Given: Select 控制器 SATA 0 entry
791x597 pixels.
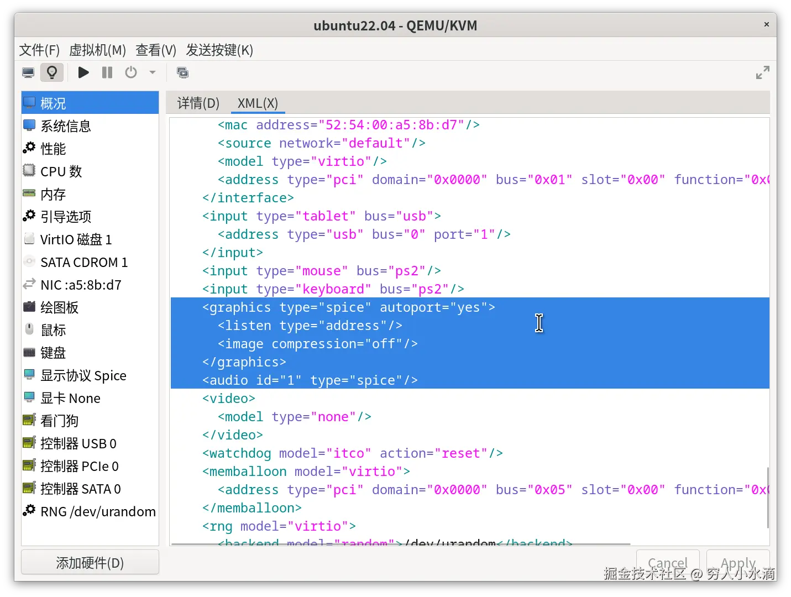Looking at the screenshot, I should (90, 489).
